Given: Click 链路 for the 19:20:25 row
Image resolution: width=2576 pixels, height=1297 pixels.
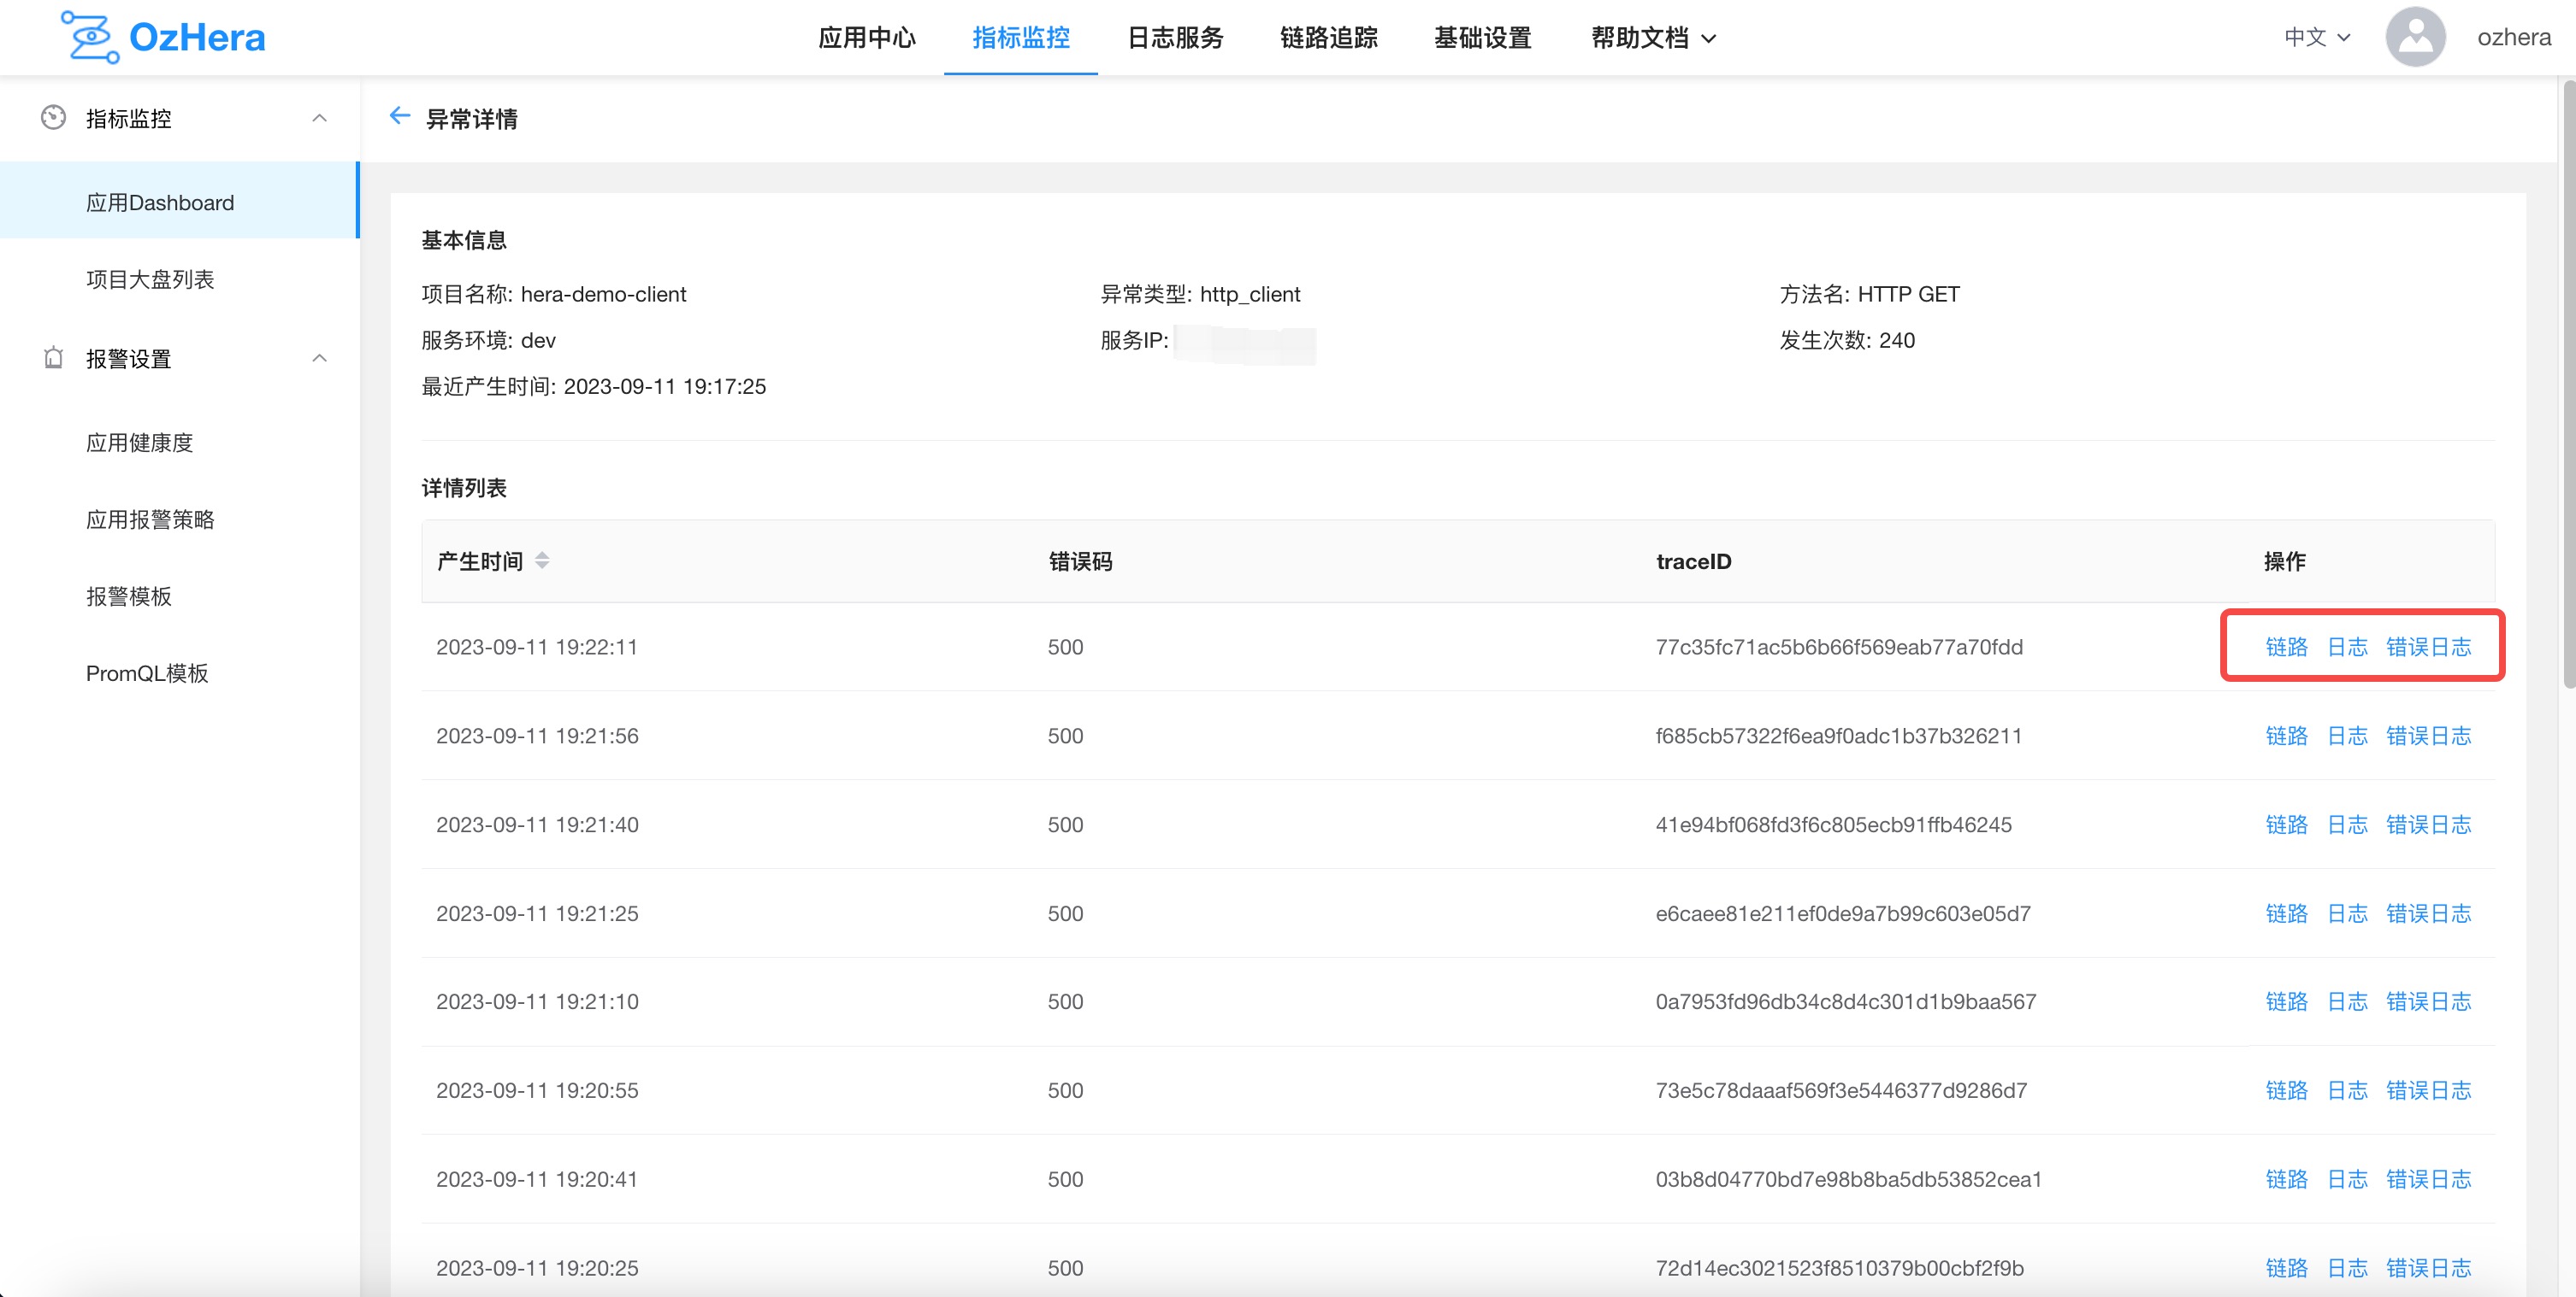Looking at the screenshot, I should [x=2286, y=1268].
